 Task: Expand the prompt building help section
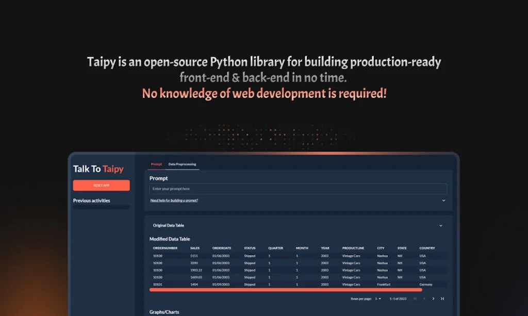click(442, 201)
